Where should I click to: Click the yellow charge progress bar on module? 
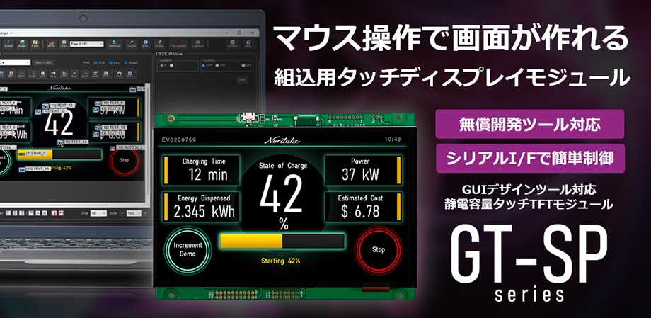pyautogui.click(x=282, y=241)
